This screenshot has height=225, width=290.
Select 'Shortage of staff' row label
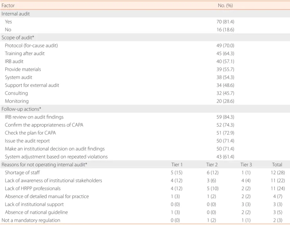point(22,173)
